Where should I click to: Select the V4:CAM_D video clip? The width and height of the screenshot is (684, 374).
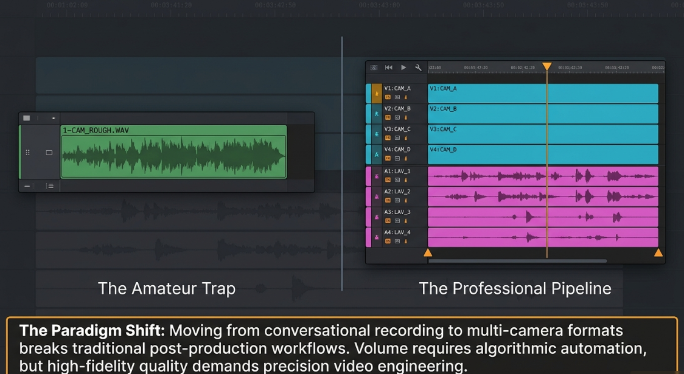click(543, 154)
